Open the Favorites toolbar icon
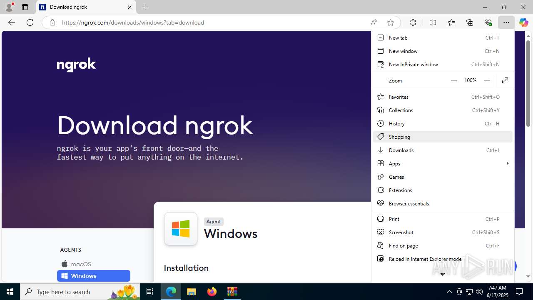This screenshot has height=300, width=533. pos(451,22)
